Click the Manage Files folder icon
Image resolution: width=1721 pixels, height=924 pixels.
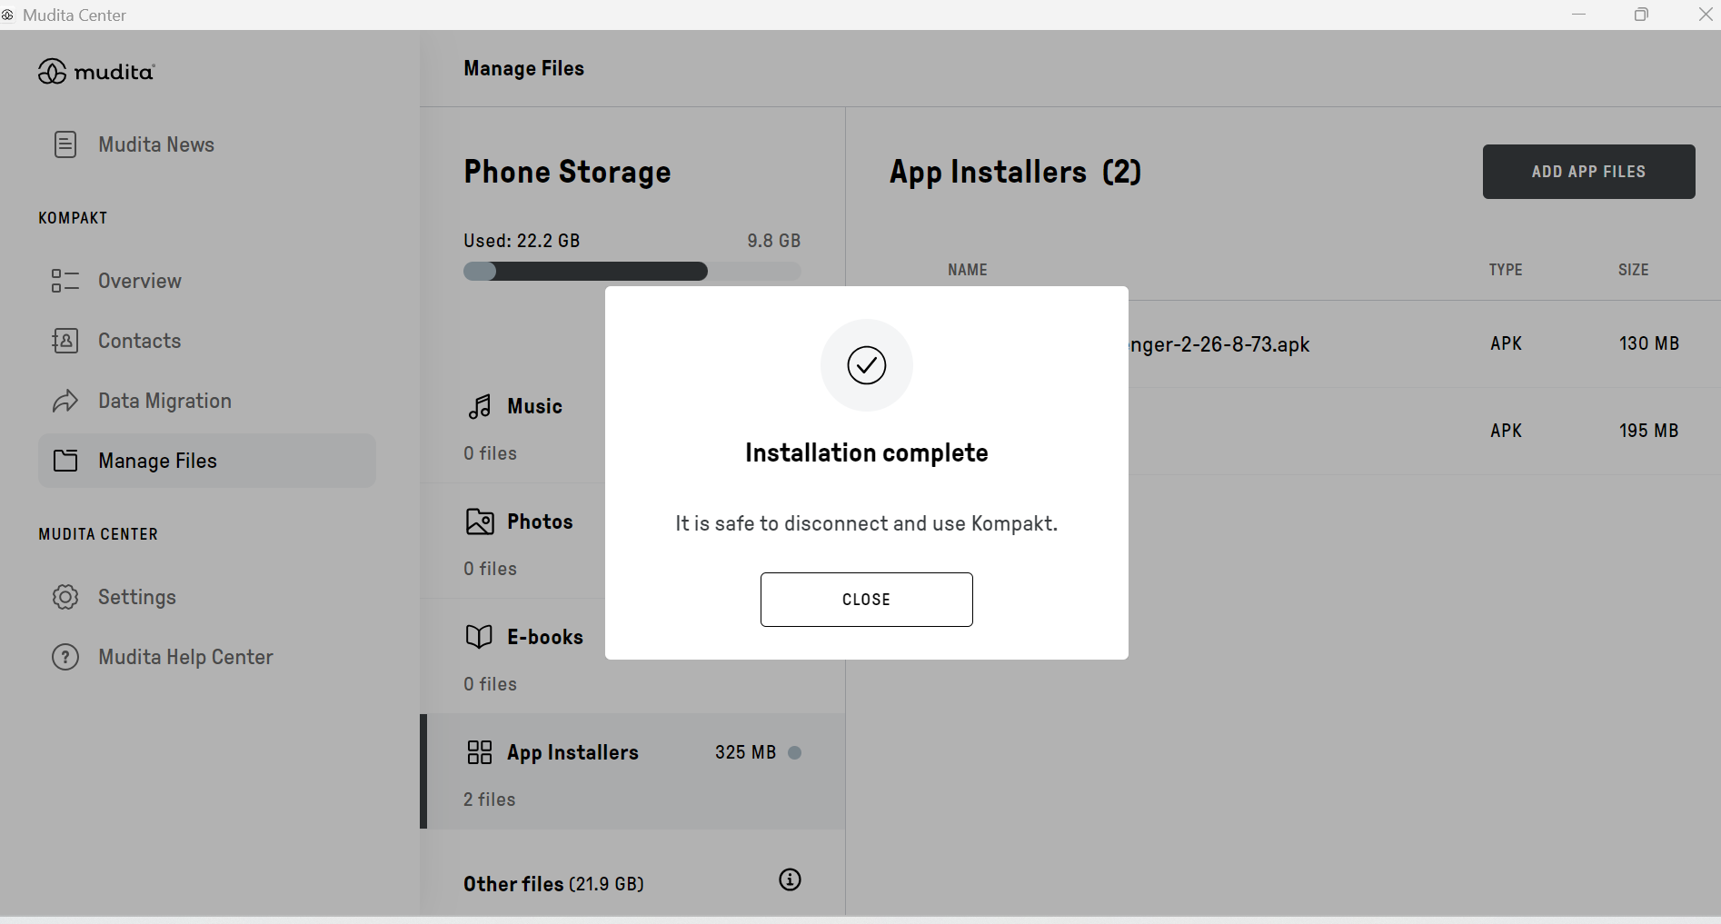click(65, 461)
